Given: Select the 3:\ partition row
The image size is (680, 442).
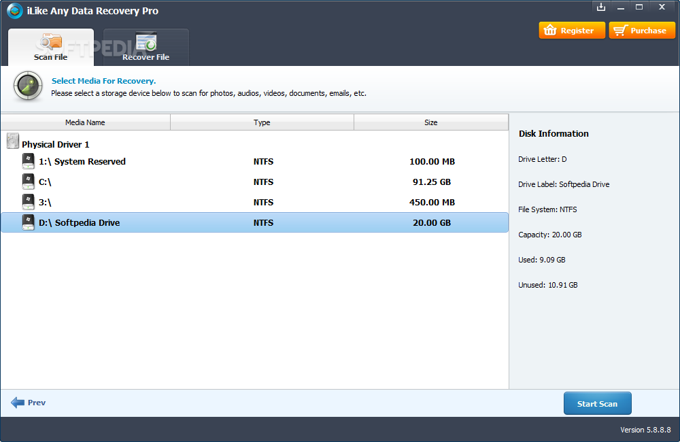Looking at the screenshot, I should tap(254, 202).
